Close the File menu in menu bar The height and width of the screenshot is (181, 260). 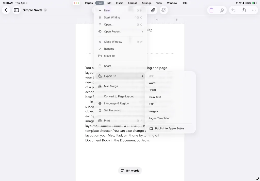pos(100,3)
